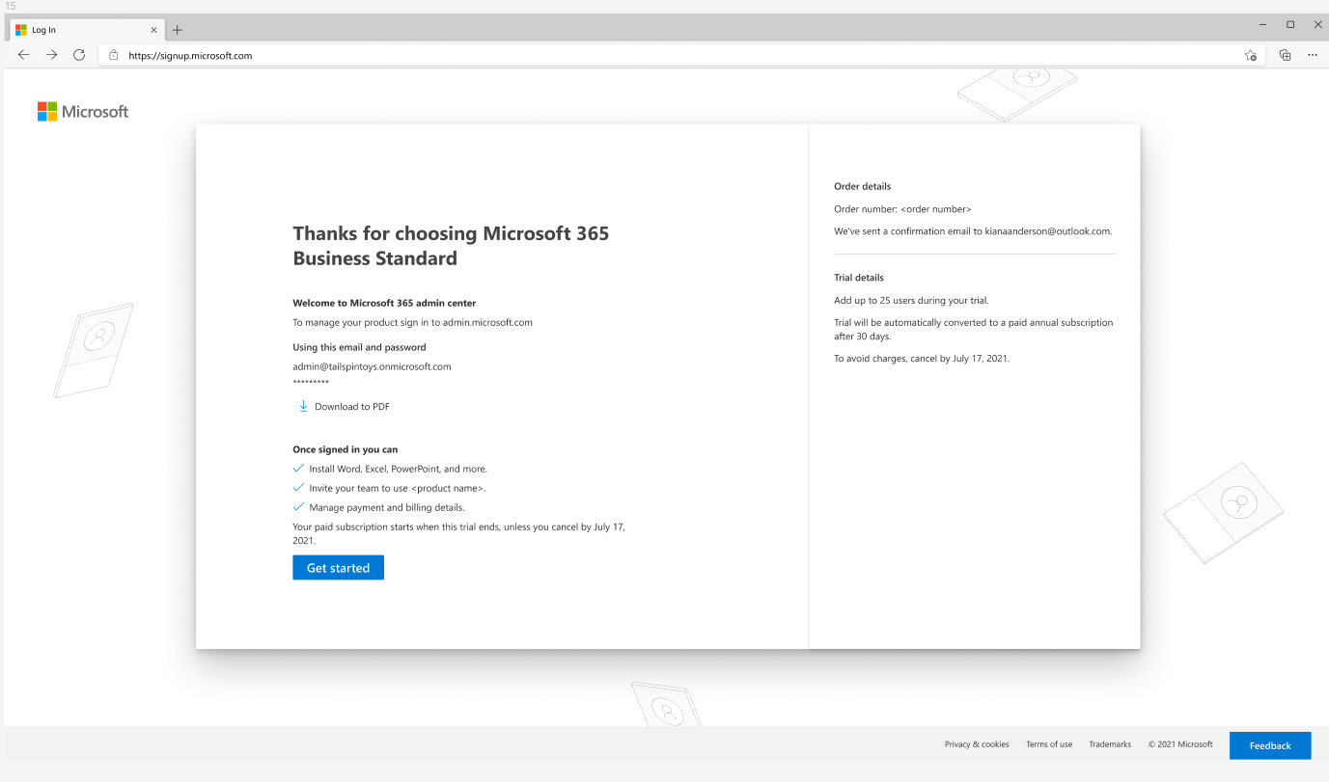This screenshot has width=1329, height=782.
Task: Open Terms of use link
Action: [1049, 744]
